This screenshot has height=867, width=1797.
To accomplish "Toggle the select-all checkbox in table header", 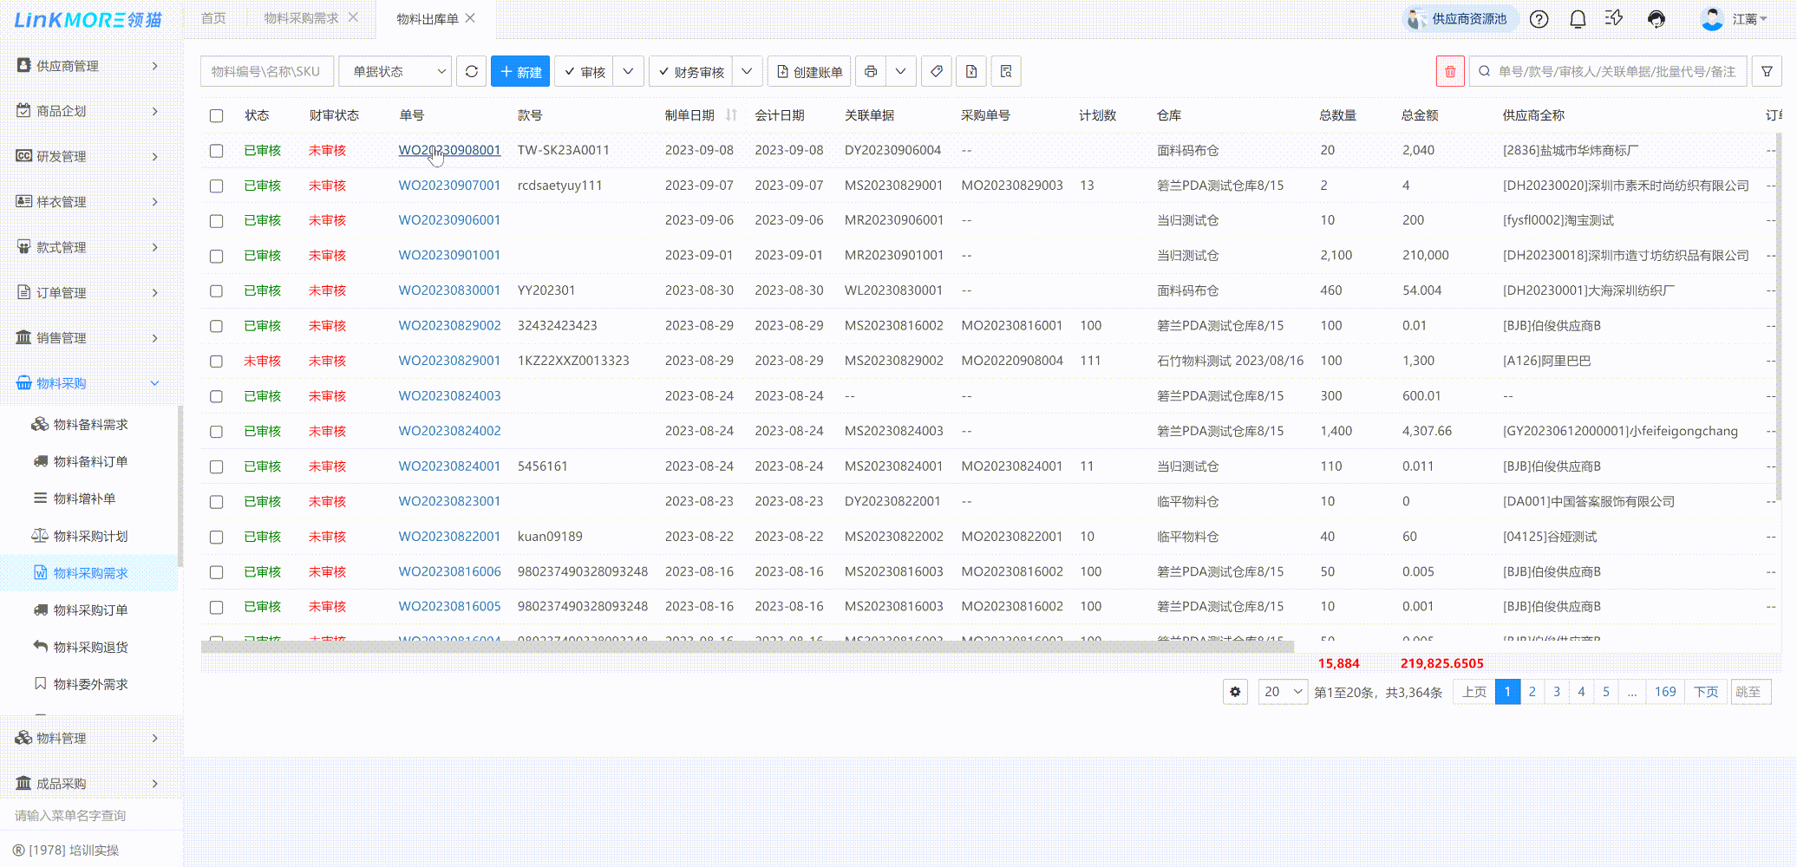I will [217, 116].
